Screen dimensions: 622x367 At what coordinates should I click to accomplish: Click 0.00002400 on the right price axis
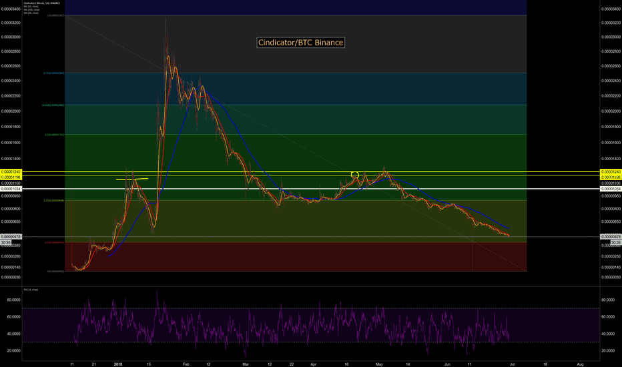[x=611, y=81]
